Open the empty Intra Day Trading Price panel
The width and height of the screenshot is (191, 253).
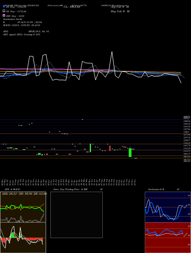coord(76,215)
